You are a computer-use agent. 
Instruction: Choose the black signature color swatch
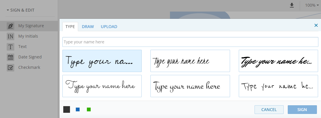tap(66, 109)
